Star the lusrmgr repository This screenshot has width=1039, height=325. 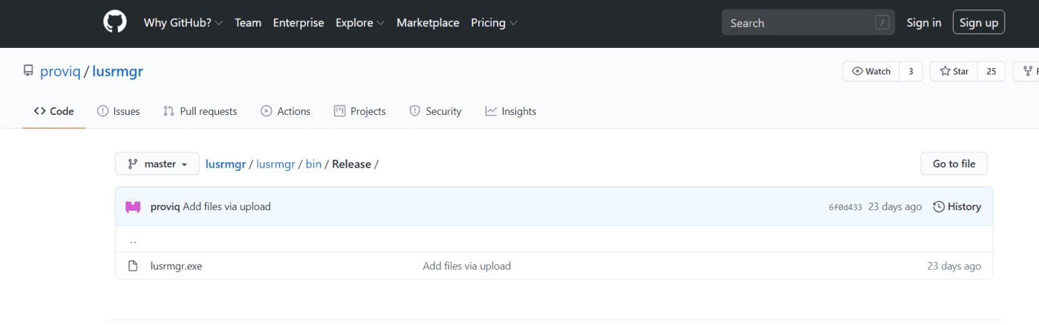coord(954,72)
